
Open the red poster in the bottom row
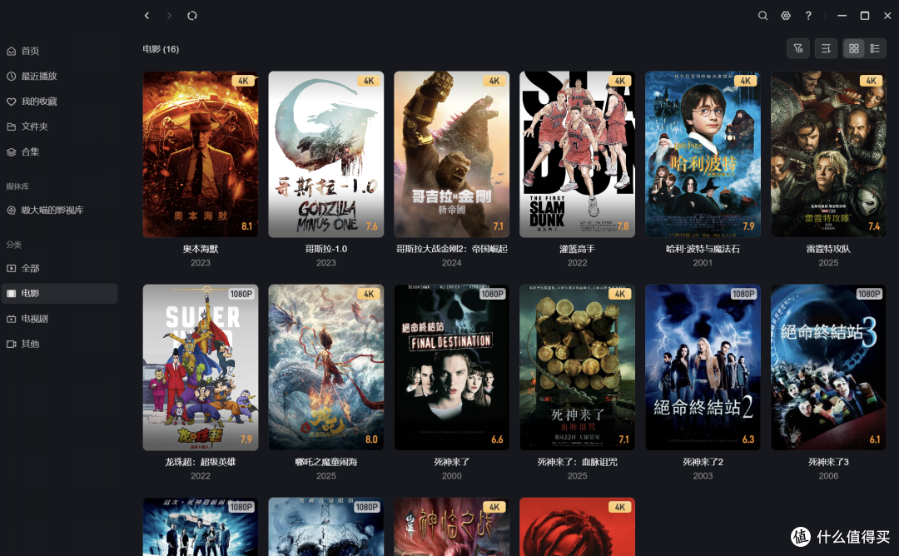pos(578,527)
